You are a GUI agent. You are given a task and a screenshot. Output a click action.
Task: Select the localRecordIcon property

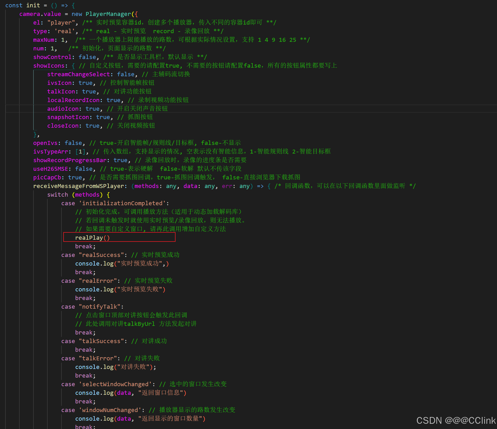[73, 100]
